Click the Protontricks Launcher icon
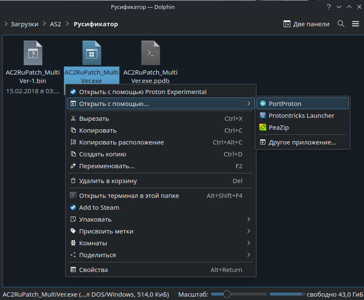Viewport: 364px width, 300px height. tap(263, 116)
